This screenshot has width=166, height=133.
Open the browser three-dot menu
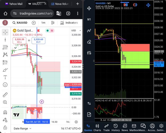click(x=78, y=14)
